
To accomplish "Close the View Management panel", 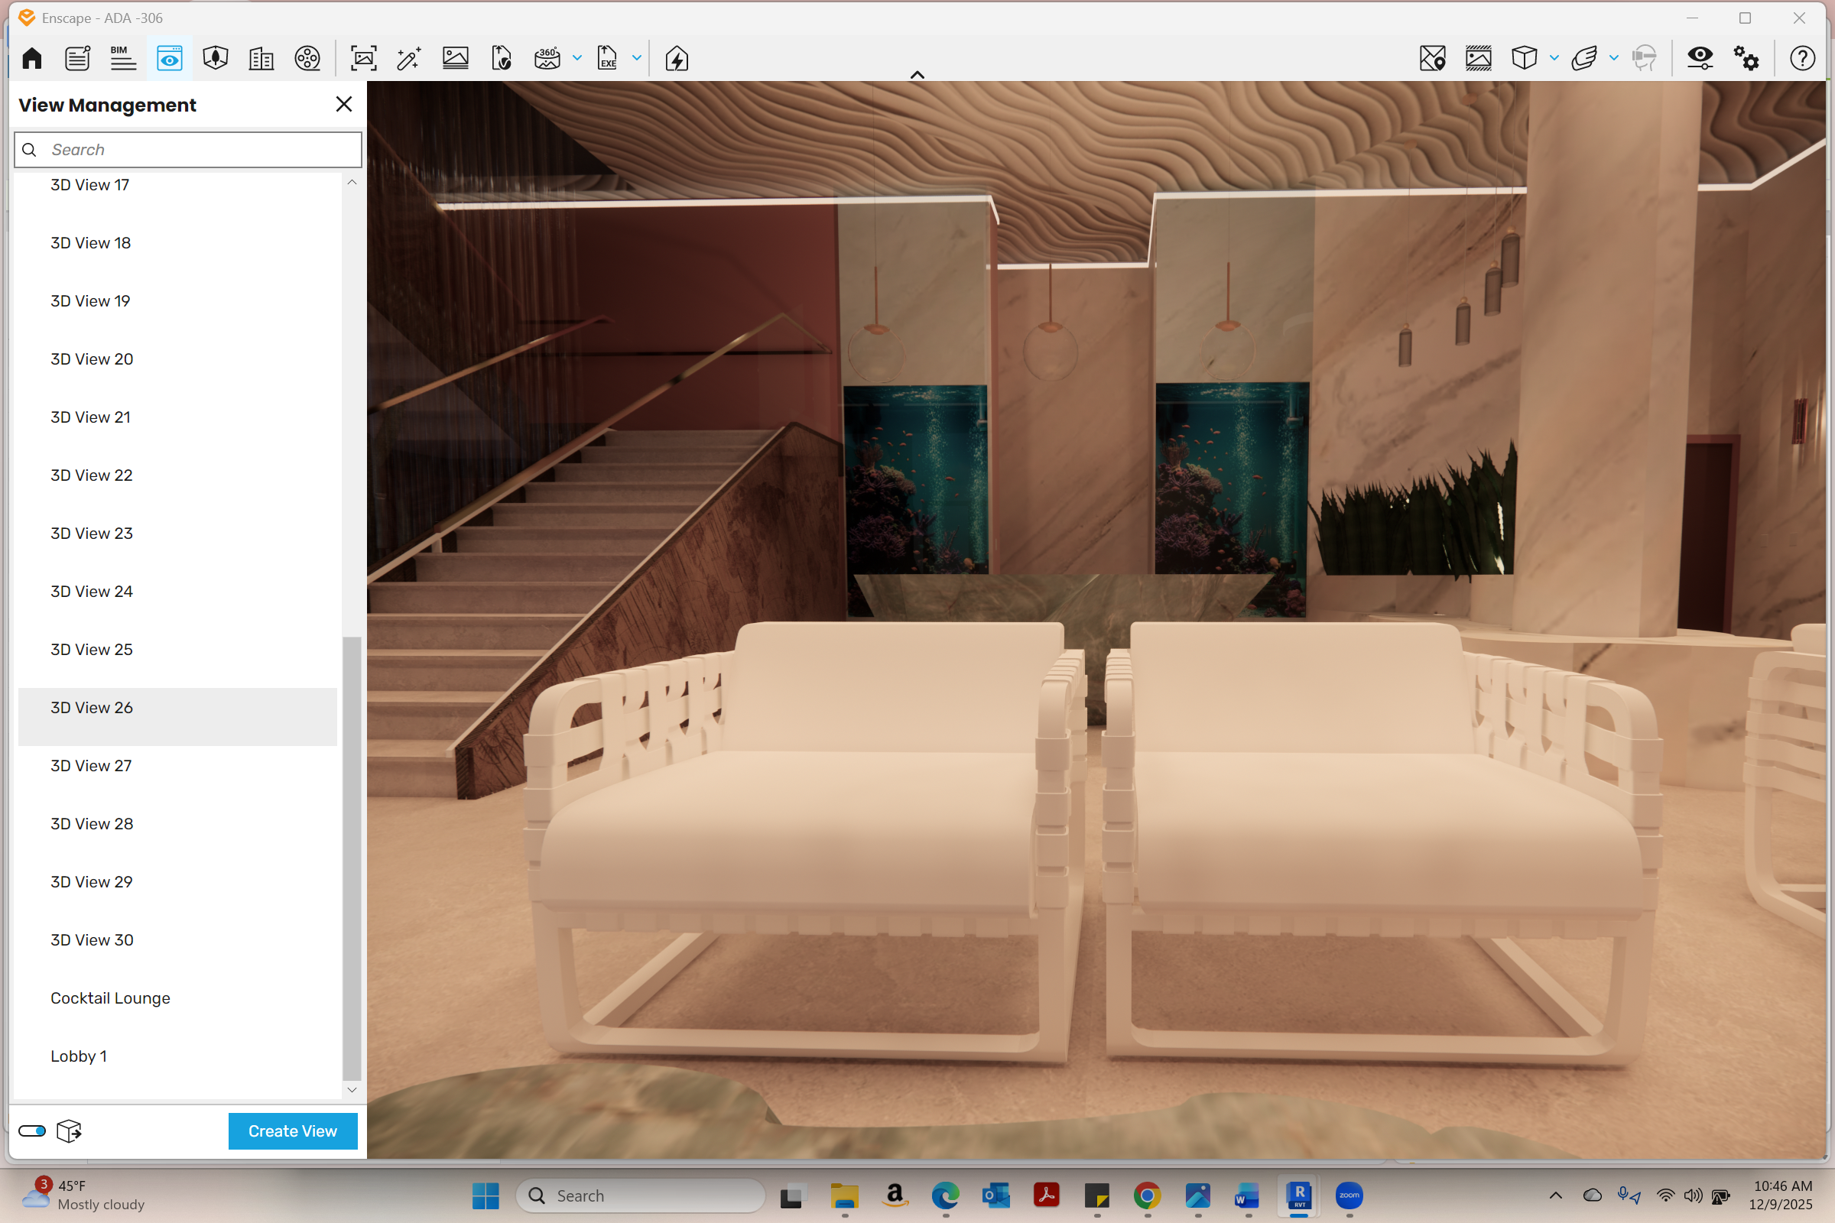I will 343,105.
